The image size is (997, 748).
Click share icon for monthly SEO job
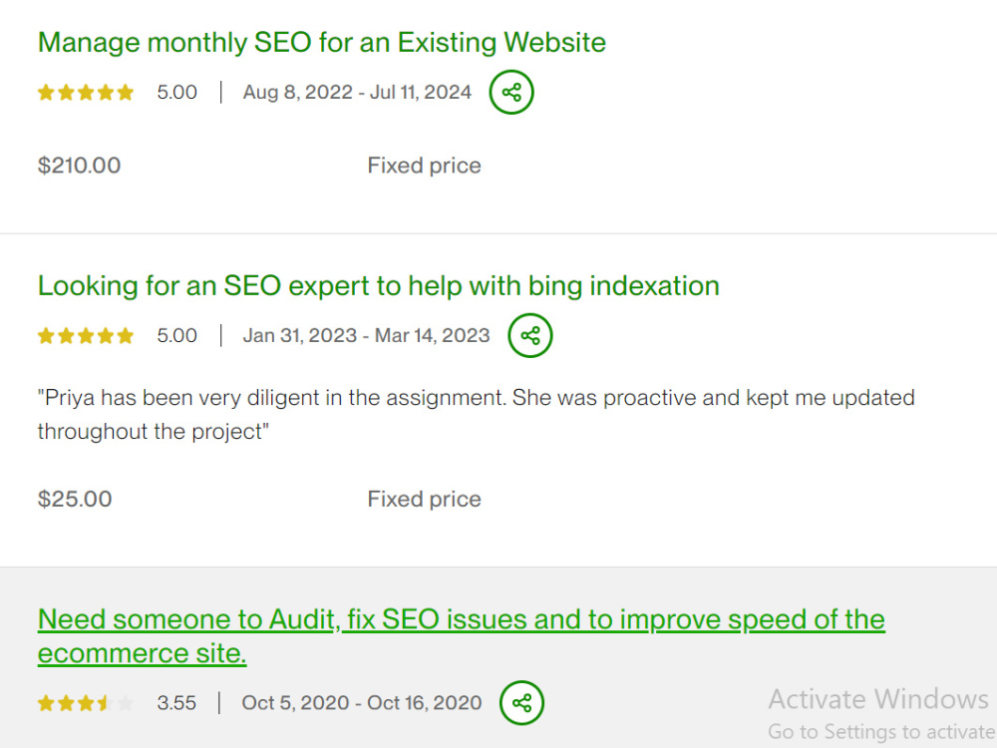tap(511, 92)
